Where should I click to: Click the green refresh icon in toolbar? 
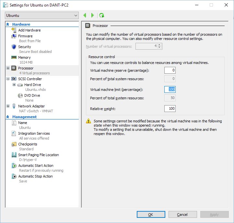pos(102,15)
